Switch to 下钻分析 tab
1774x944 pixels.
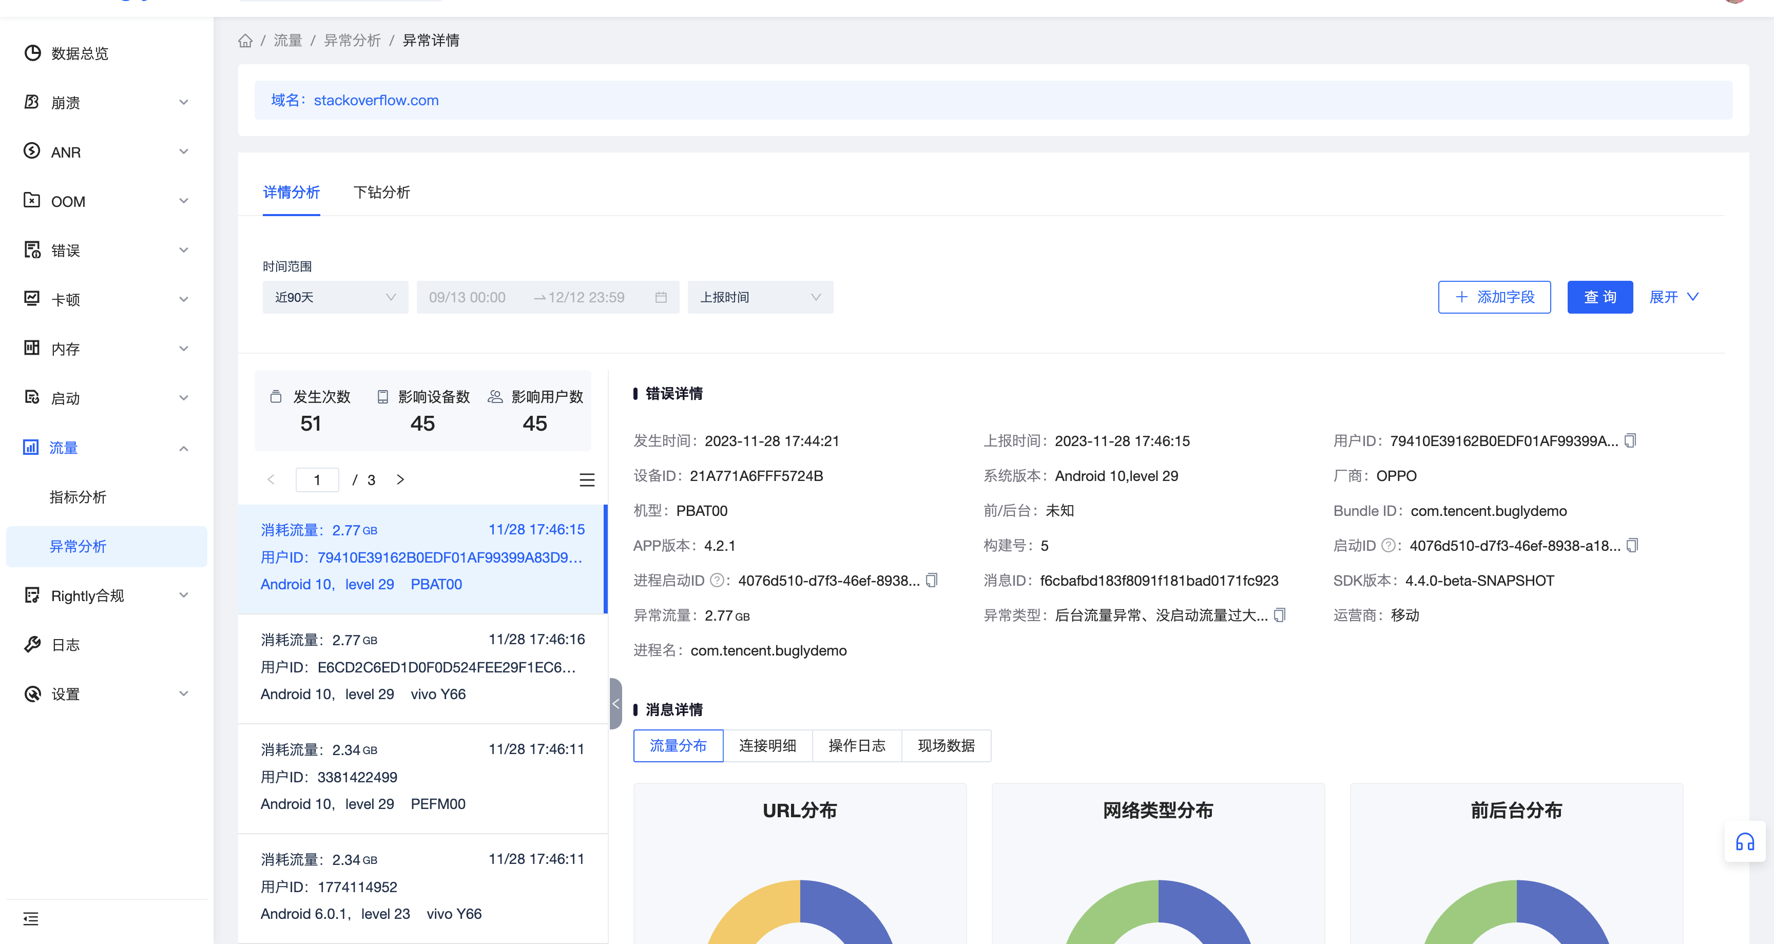[381, 192]
